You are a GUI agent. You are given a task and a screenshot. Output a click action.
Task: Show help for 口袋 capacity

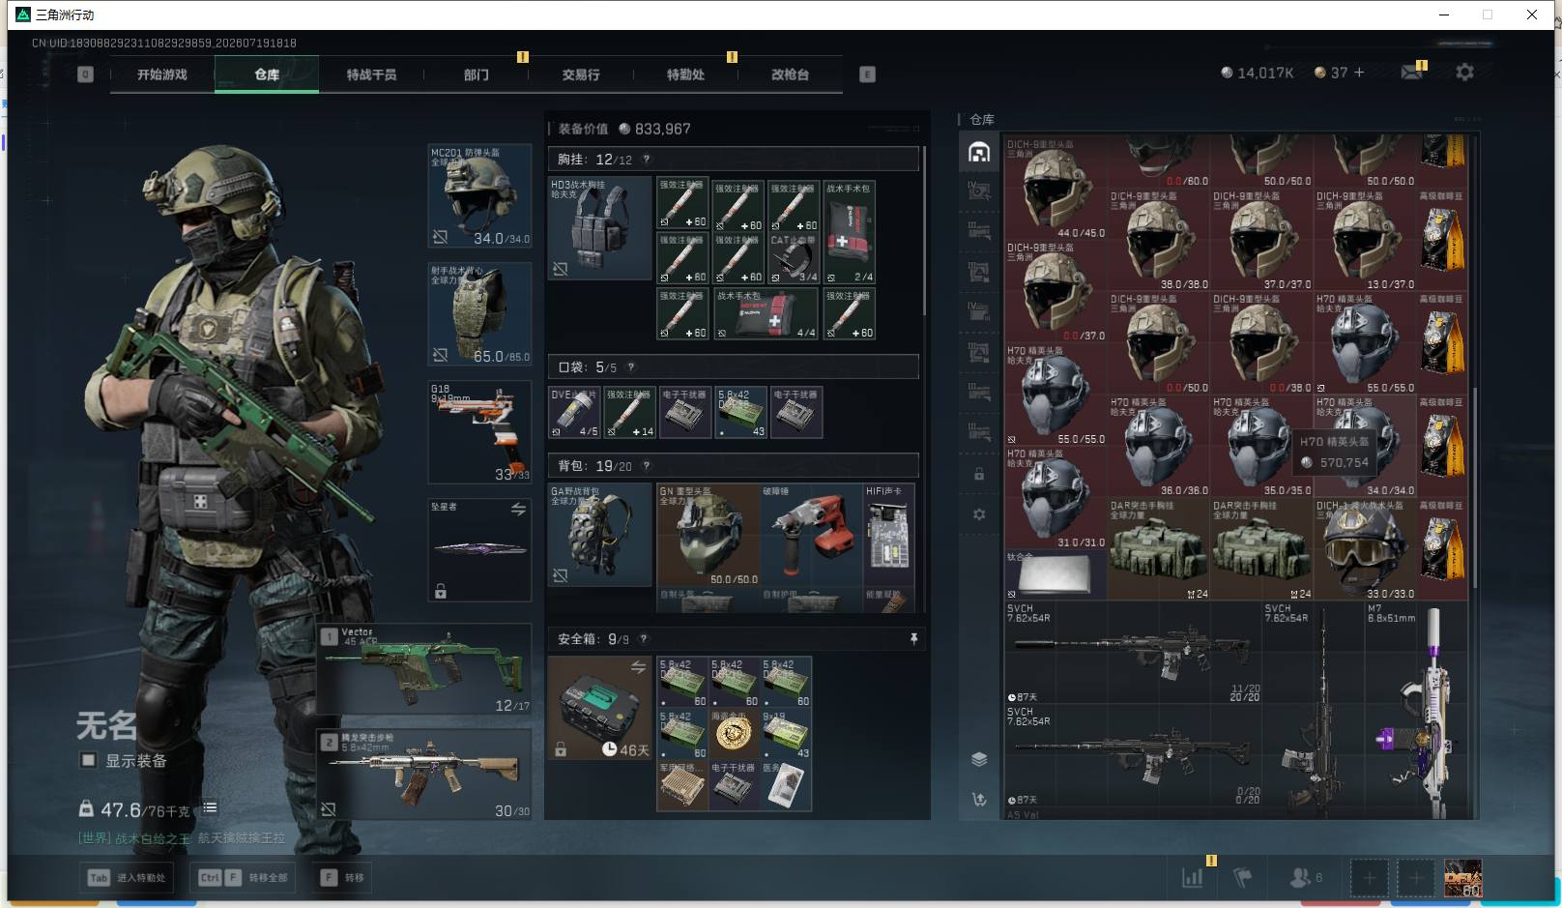point(631,367)
